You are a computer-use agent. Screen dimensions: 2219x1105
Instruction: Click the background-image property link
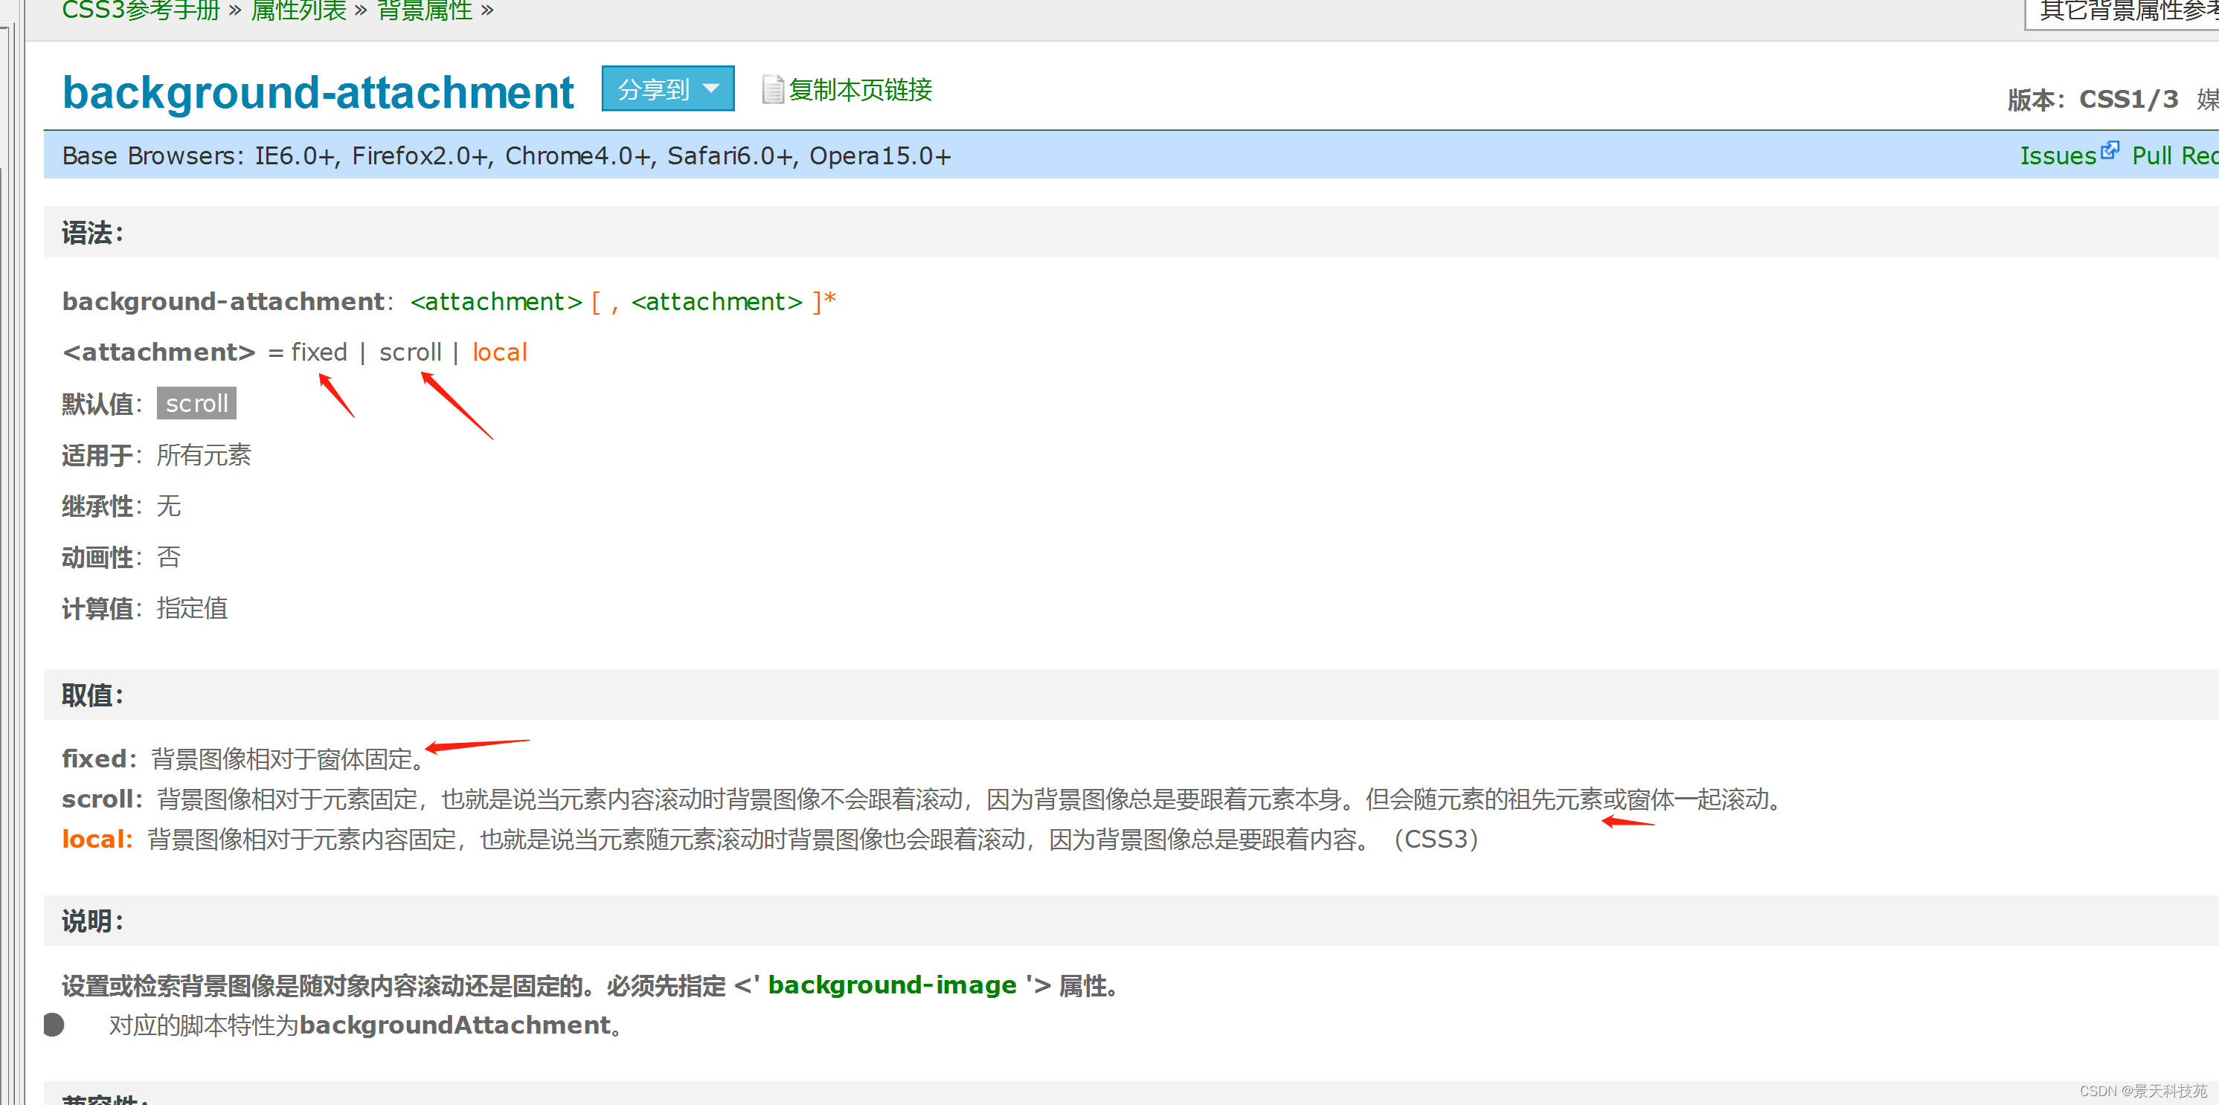click(x=892, y=985)
